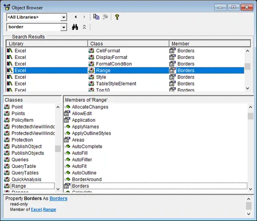Follow the Range link in details pane

click(49, 209)
